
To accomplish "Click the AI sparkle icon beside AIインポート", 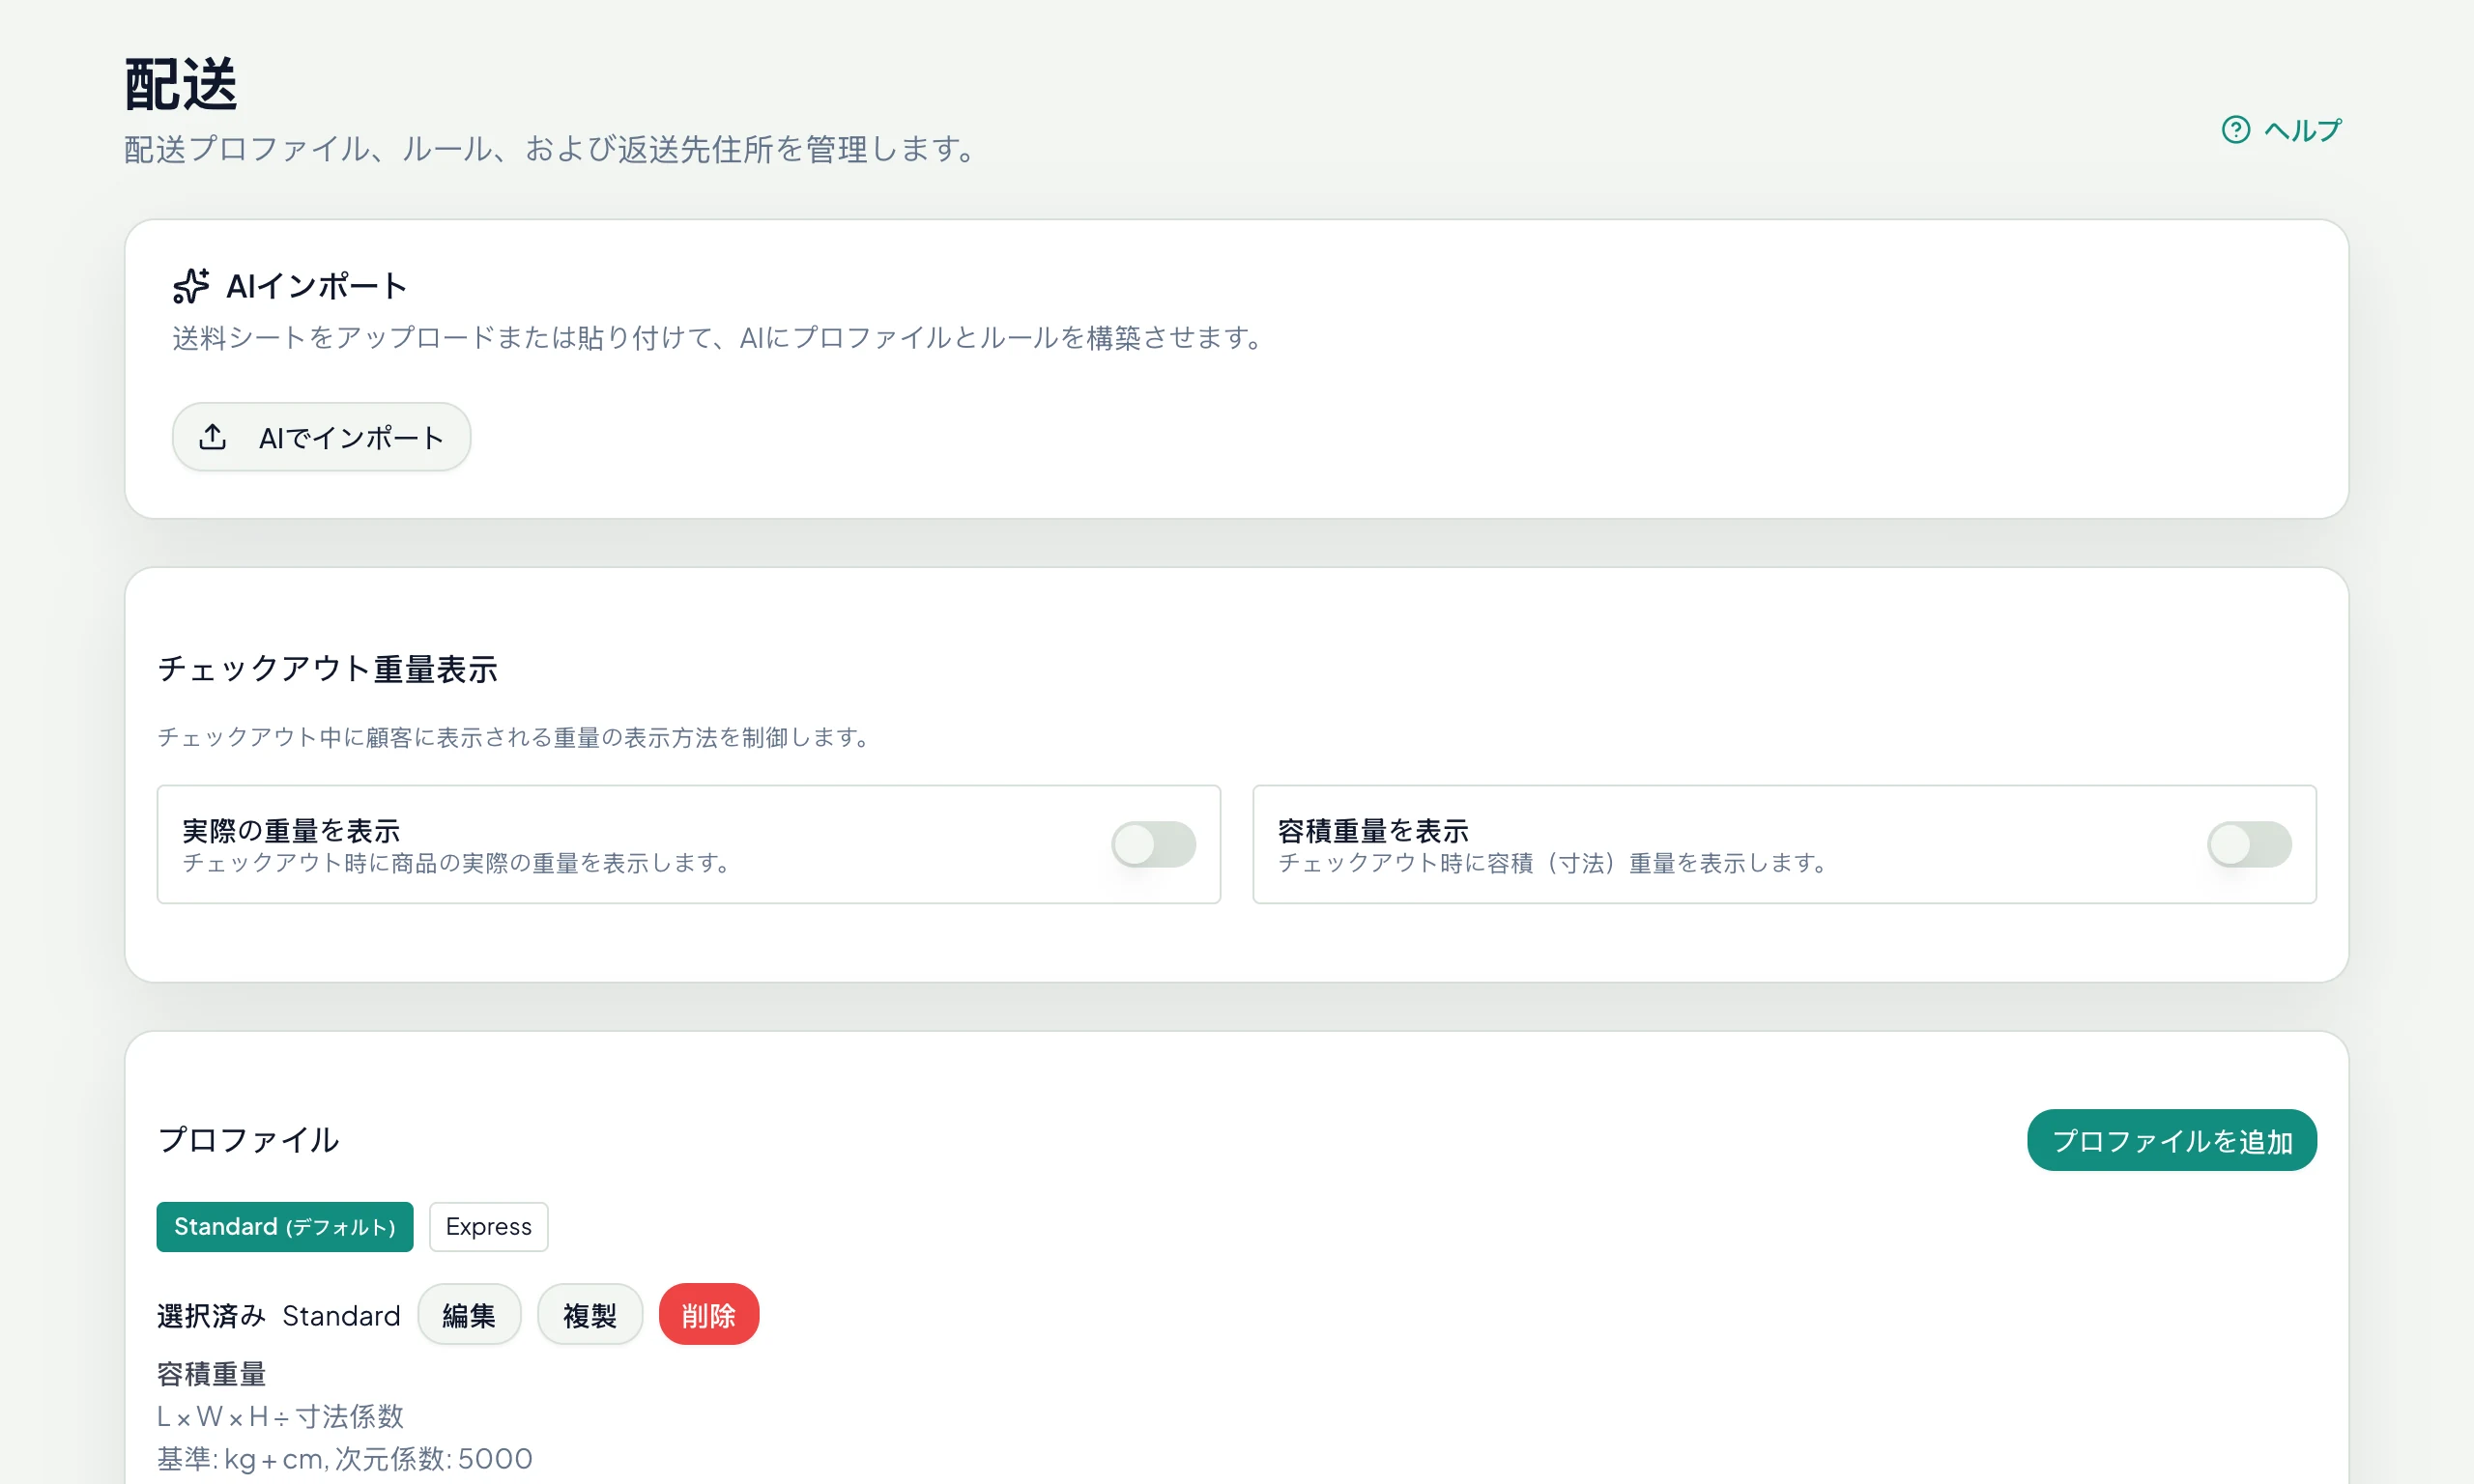I will click(x=191, y=286).
